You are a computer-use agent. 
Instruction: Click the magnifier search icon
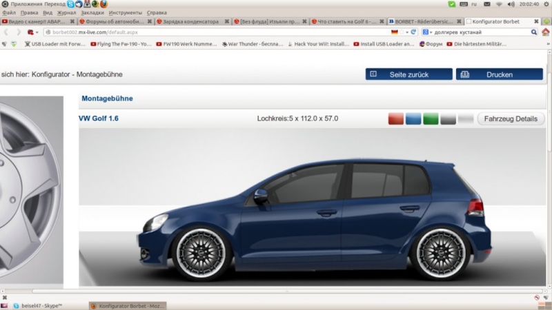[x=534, y=32]
